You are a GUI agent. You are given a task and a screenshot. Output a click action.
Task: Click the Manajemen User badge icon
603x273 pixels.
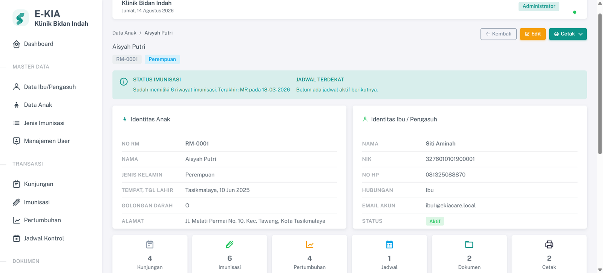click(x=17, y=141)
